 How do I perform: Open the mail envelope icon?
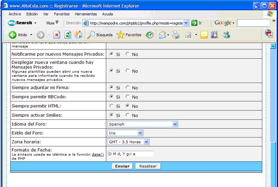(163, 35)
